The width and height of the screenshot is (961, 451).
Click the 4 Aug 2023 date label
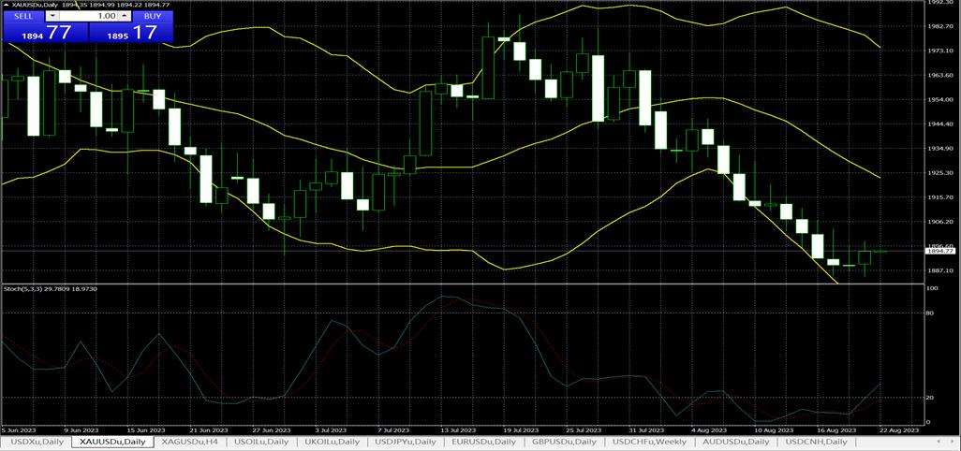click(x=711, y=430)
